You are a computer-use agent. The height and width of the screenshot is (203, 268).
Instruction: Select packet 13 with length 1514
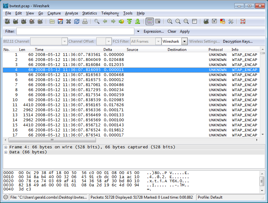pos(131,115)
